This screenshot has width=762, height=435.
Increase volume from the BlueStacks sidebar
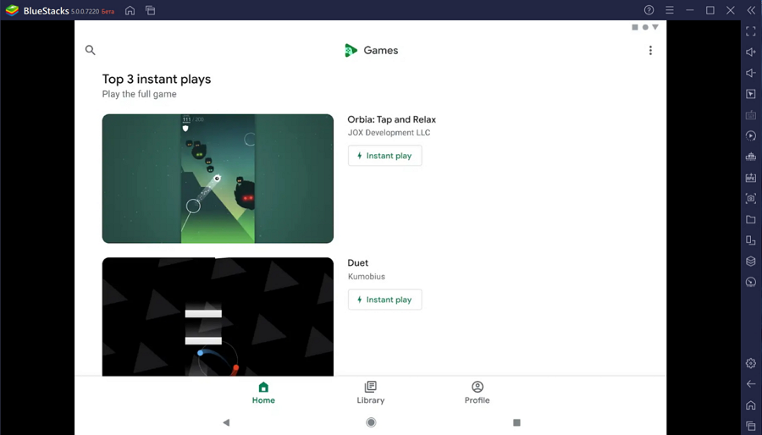tap(751, 52)
